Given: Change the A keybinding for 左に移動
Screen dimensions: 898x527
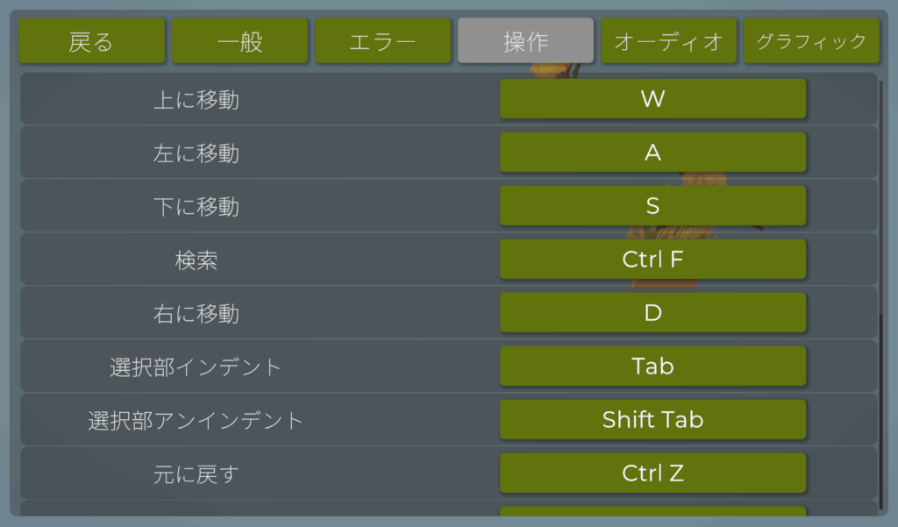Looking at the screenshot, I should (x=652, y=153).
